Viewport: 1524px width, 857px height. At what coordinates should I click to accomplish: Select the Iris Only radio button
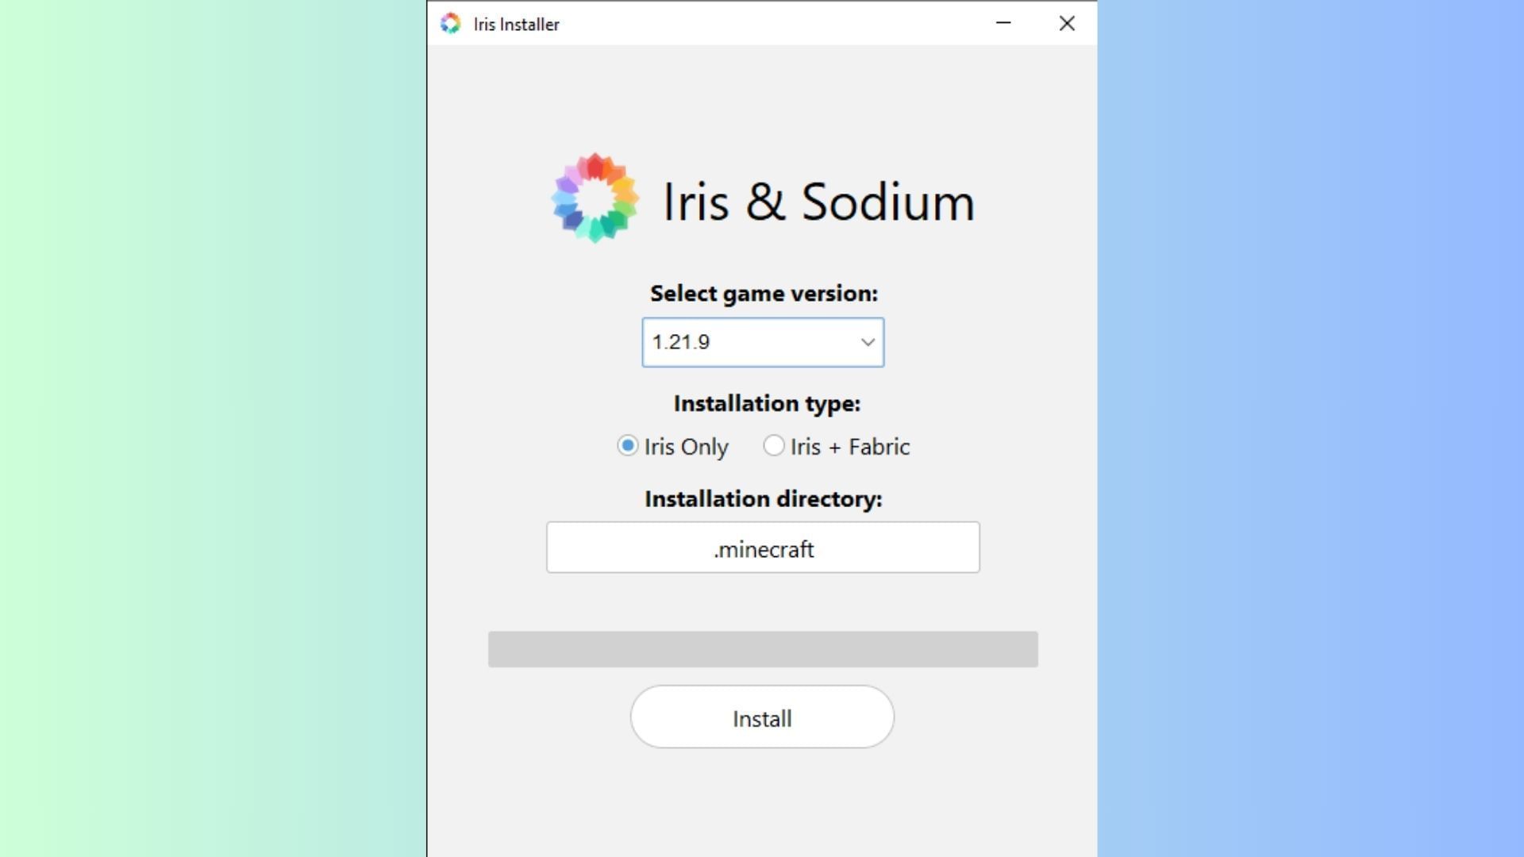coord(627,446)
